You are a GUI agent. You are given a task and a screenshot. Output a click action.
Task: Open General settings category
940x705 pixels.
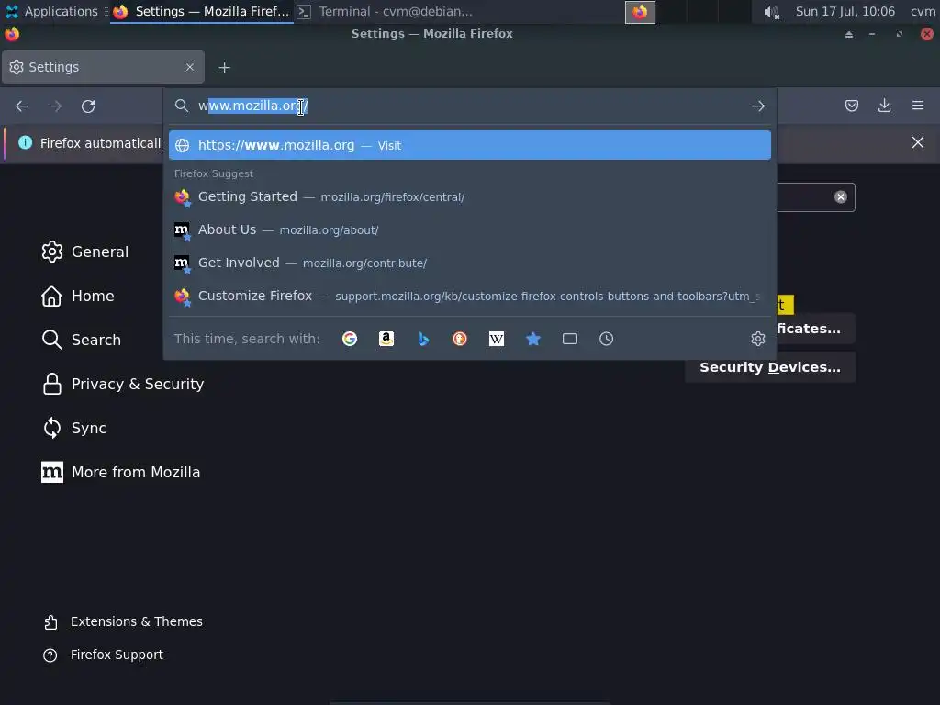coord(85,252)
